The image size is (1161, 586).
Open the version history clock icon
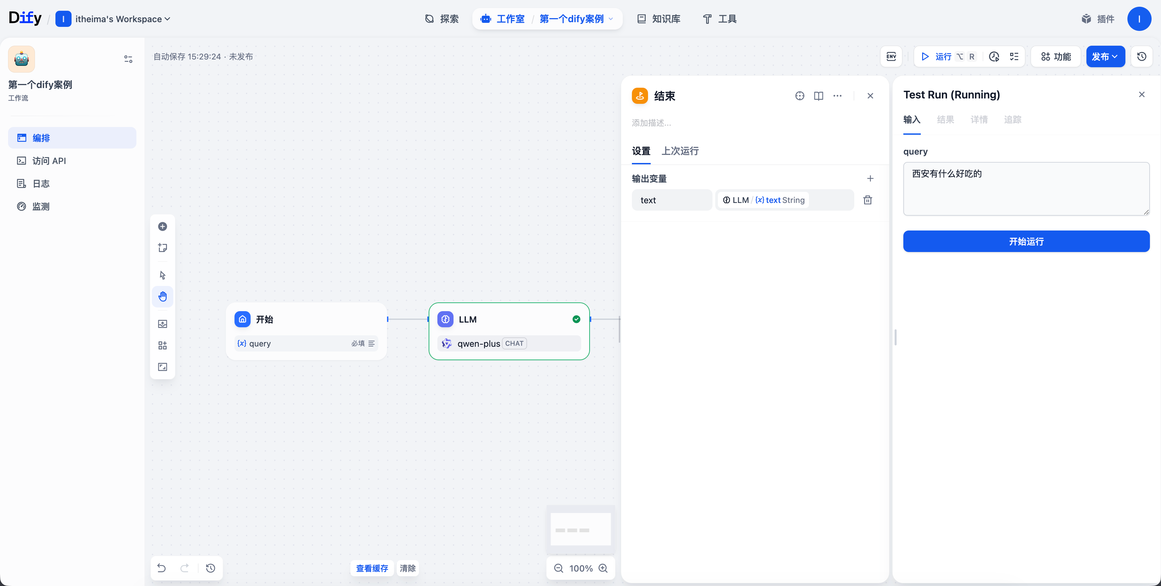click(x=1142, y=56)
